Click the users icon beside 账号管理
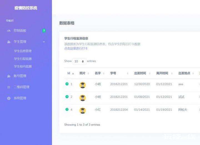 [9, 76]
